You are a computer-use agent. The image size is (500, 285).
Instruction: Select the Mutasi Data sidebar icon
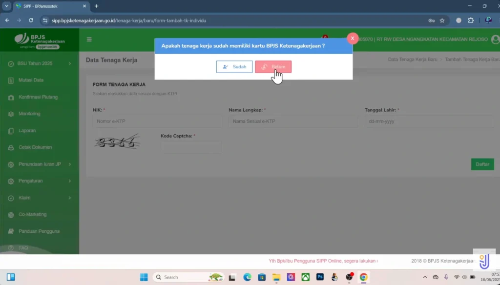[11, 80]
